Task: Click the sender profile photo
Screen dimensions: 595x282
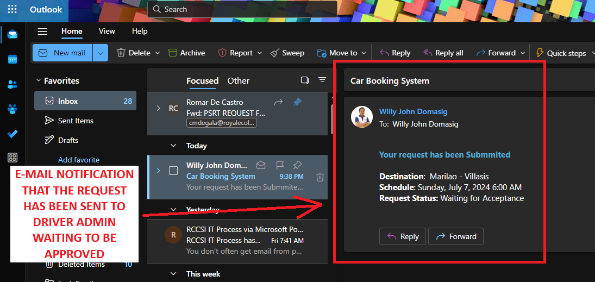Action: (x=362, y=117)
